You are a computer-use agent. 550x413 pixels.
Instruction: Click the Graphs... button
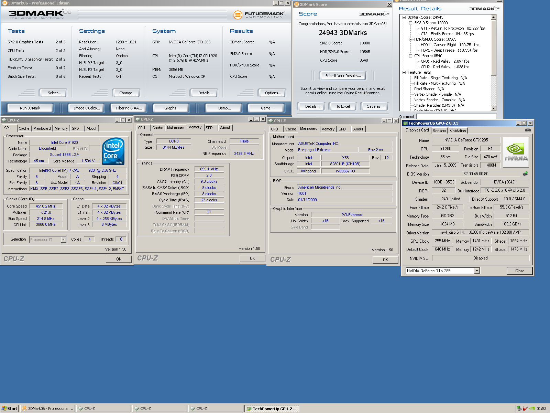(x=172, y=108)
